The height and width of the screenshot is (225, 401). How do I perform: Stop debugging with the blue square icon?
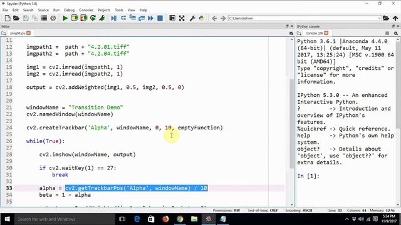160,18
